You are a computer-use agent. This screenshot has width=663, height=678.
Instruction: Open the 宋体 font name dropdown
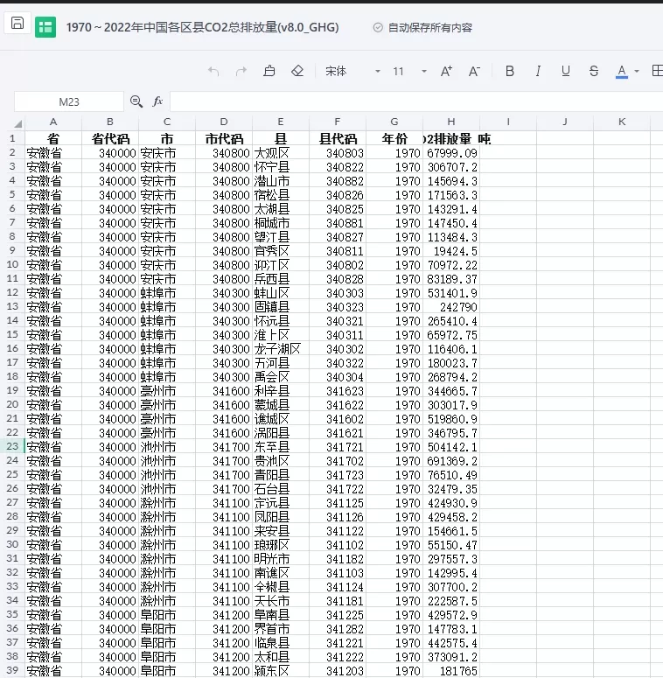point(377,72)
